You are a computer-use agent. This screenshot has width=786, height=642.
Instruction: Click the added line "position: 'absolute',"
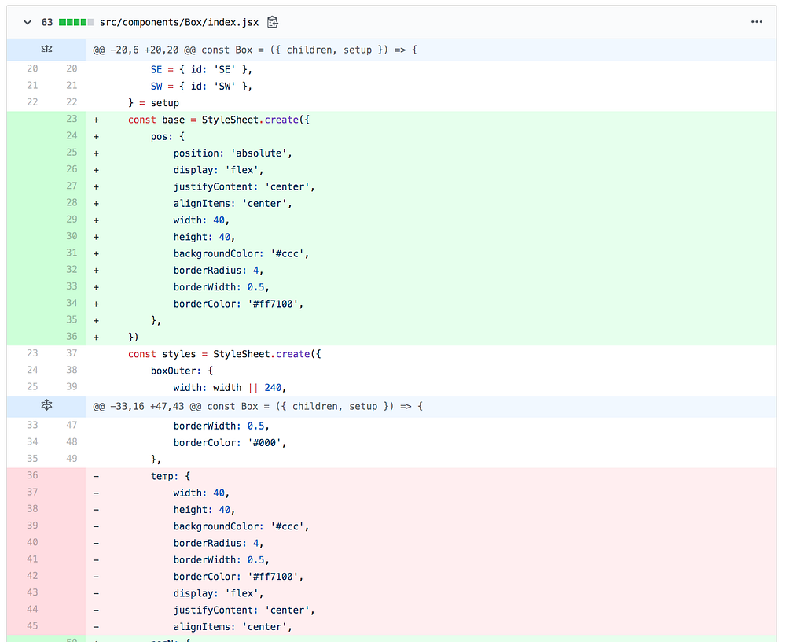(233, 153)
